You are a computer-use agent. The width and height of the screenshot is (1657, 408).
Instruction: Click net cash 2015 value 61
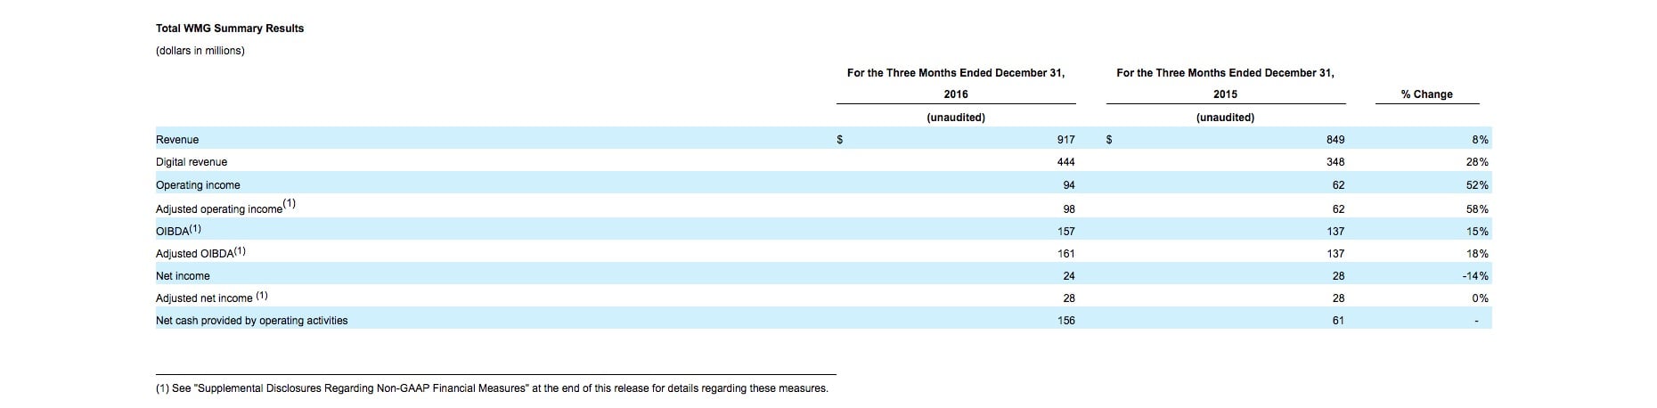point(1338,321)
